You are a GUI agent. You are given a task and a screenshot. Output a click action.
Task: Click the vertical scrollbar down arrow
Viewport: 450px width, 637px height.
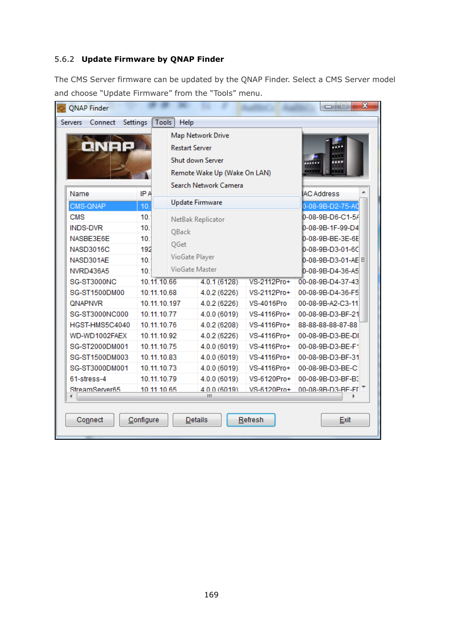(364, 387)
